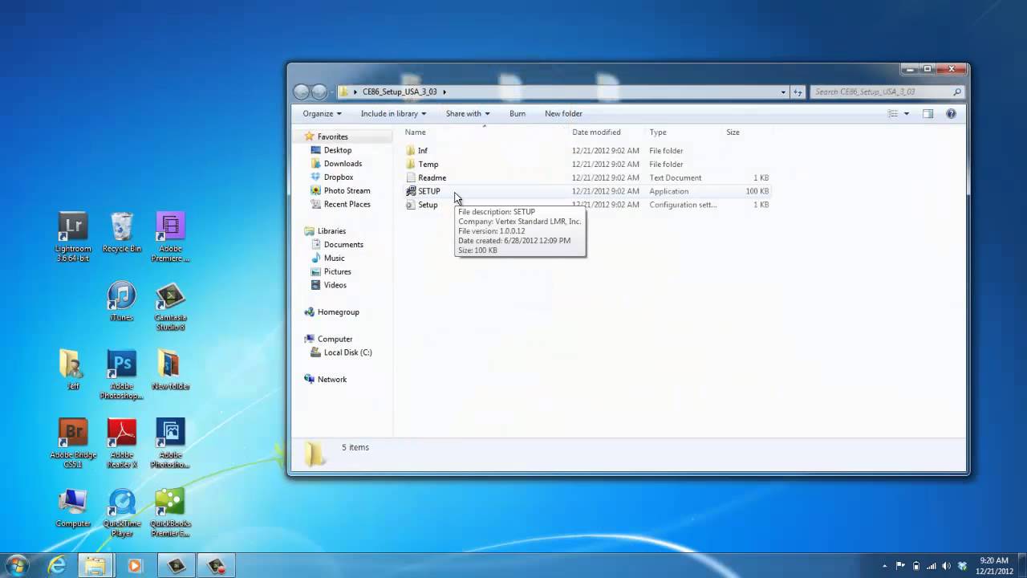Open Internet Explorer from the taskbar

pos(57,565)
